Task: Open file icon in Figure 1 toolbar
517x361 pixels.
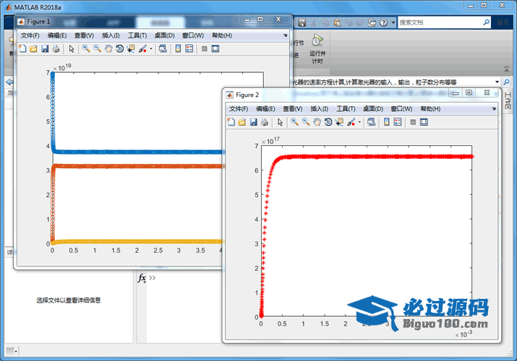Action: (33, 49)
